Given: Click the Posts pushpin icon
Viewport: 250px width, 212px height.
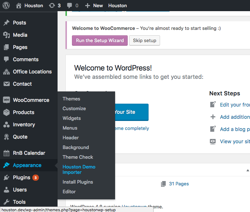Looking at the screenshot, I should 6,23.
